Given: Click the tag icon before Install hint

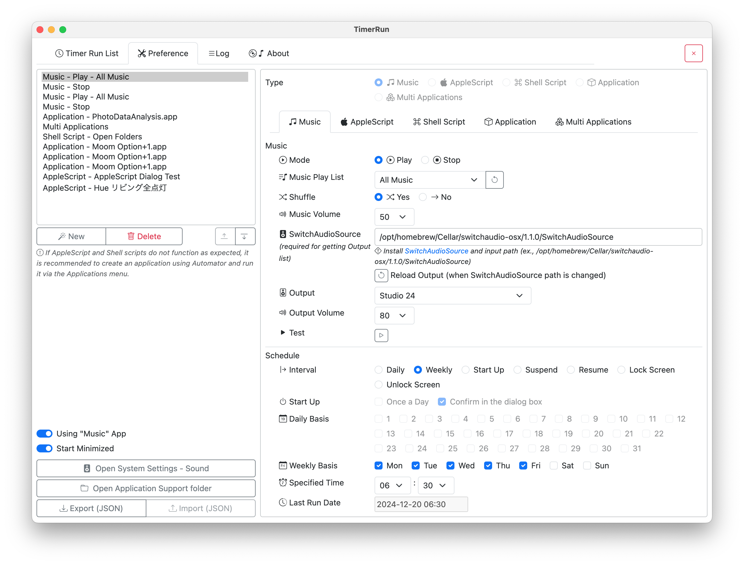Looking at the screenshot, I should pos(378,251).
